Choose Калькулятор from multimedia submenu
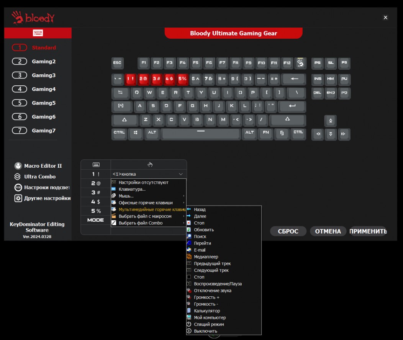The width and height of the screenshot is (403, 340). [207, 311]
